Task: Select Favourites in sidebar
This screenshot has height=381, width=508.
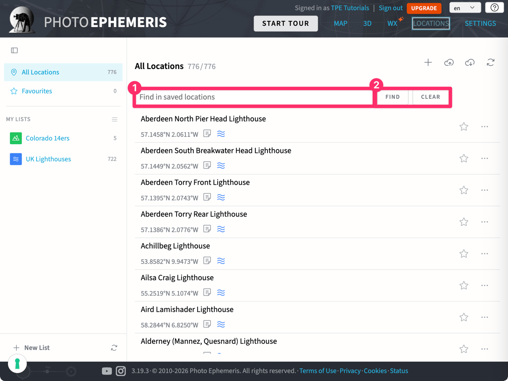Action: tap(63, 91)
